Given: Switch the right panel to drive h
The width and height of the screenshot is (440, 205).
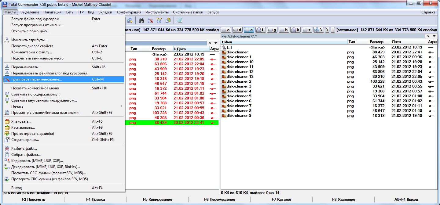Looking at the screenshot, I should coord(284,30).
